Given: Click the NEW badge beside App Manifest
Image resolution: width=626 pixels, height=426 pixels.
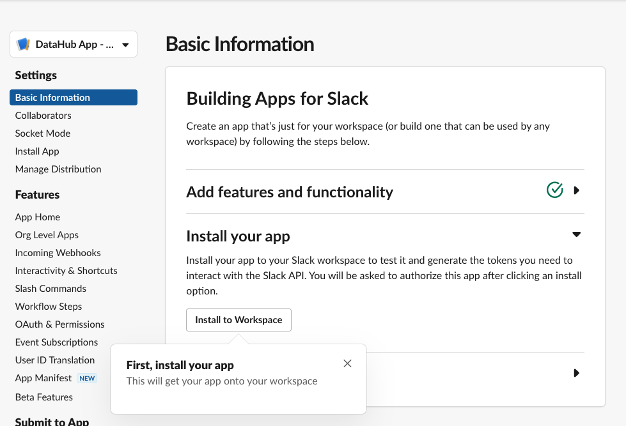Looking at the screenshot, I should point(87,378).
